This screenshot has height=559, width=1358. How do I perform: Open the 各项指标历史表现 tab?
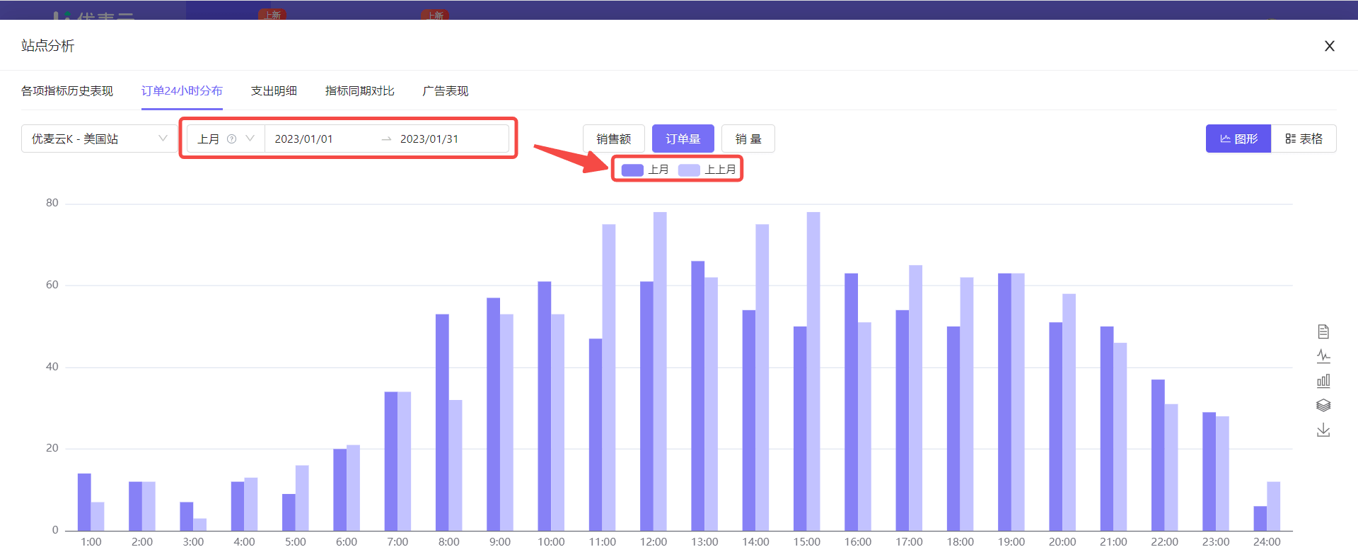(67, 91)
